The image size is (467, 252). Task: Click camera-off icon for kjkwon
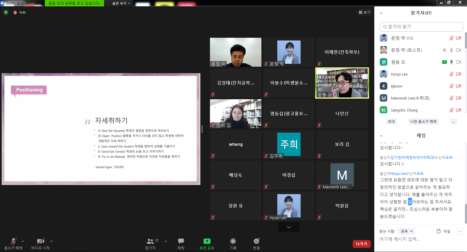[x=459, y=86]
